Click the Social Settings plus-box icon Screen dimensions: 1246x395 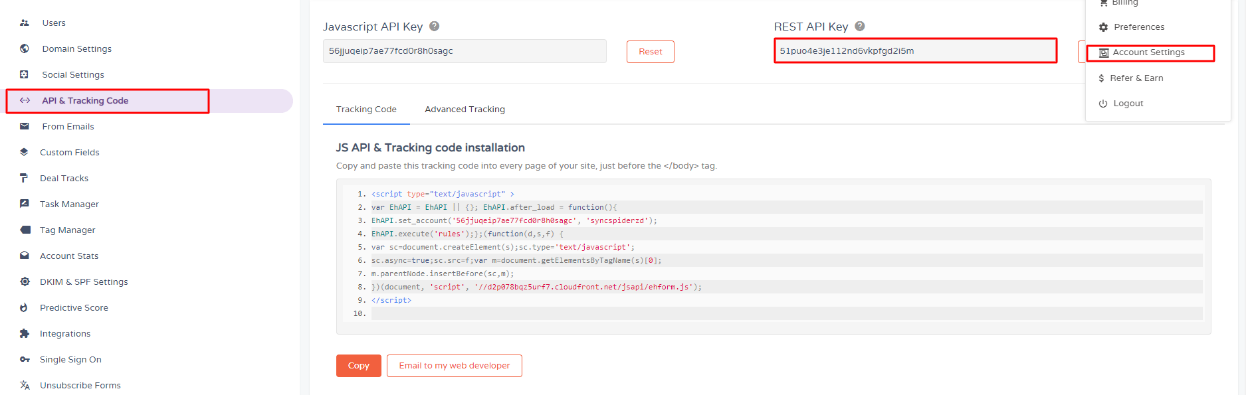25,74
